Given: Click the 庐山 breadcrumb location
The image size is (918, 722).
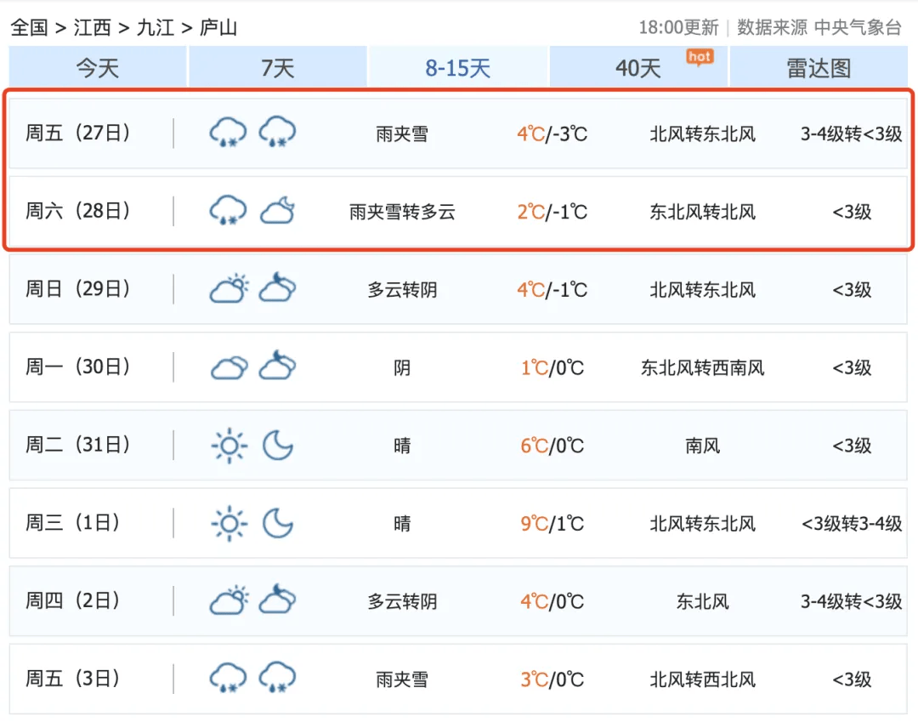Looking at the screenshot, I should (x=218, y=27).
